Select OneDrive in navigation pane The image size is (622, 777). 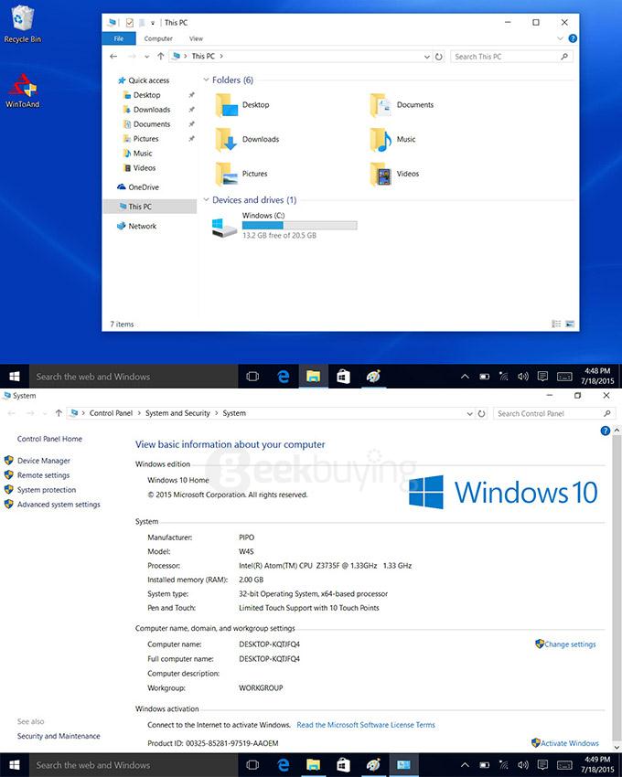[138, 187]
